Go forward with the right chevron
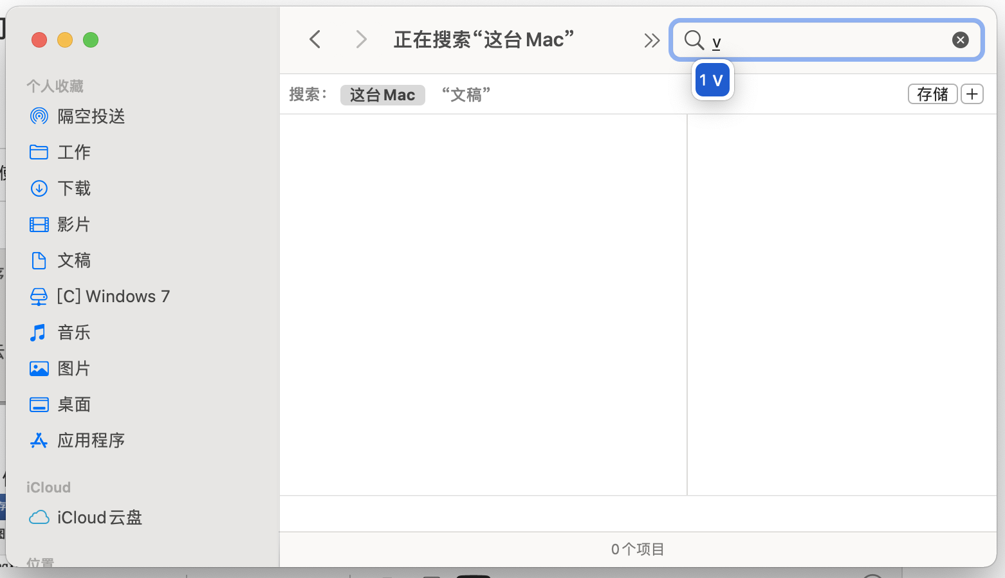The width and height of the screenshot is (1005, 578). 362,40
